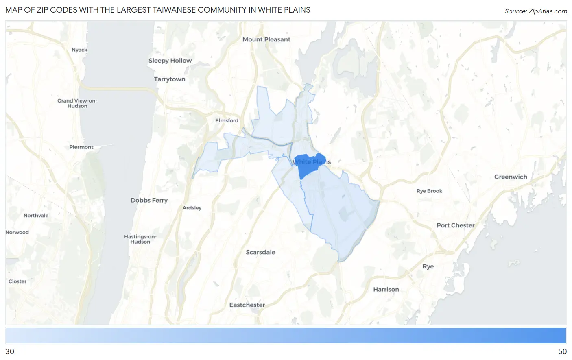Click the Elmsford map label
The image size is (572, 360).
pos(227,120)
